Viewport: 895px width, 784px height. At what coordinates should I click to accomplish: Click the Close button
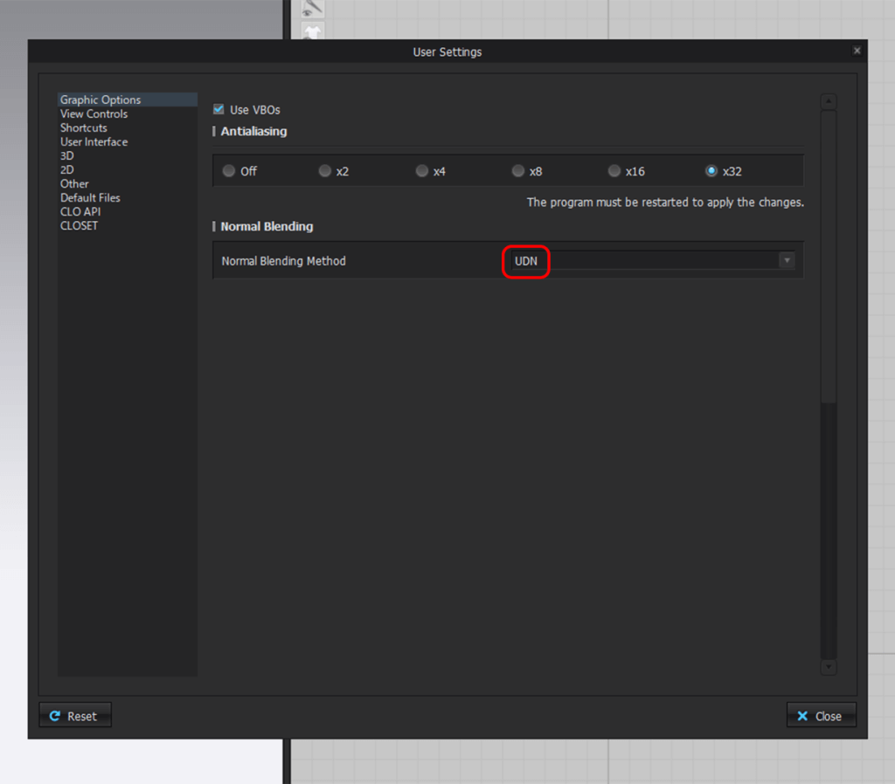(821, 715)
